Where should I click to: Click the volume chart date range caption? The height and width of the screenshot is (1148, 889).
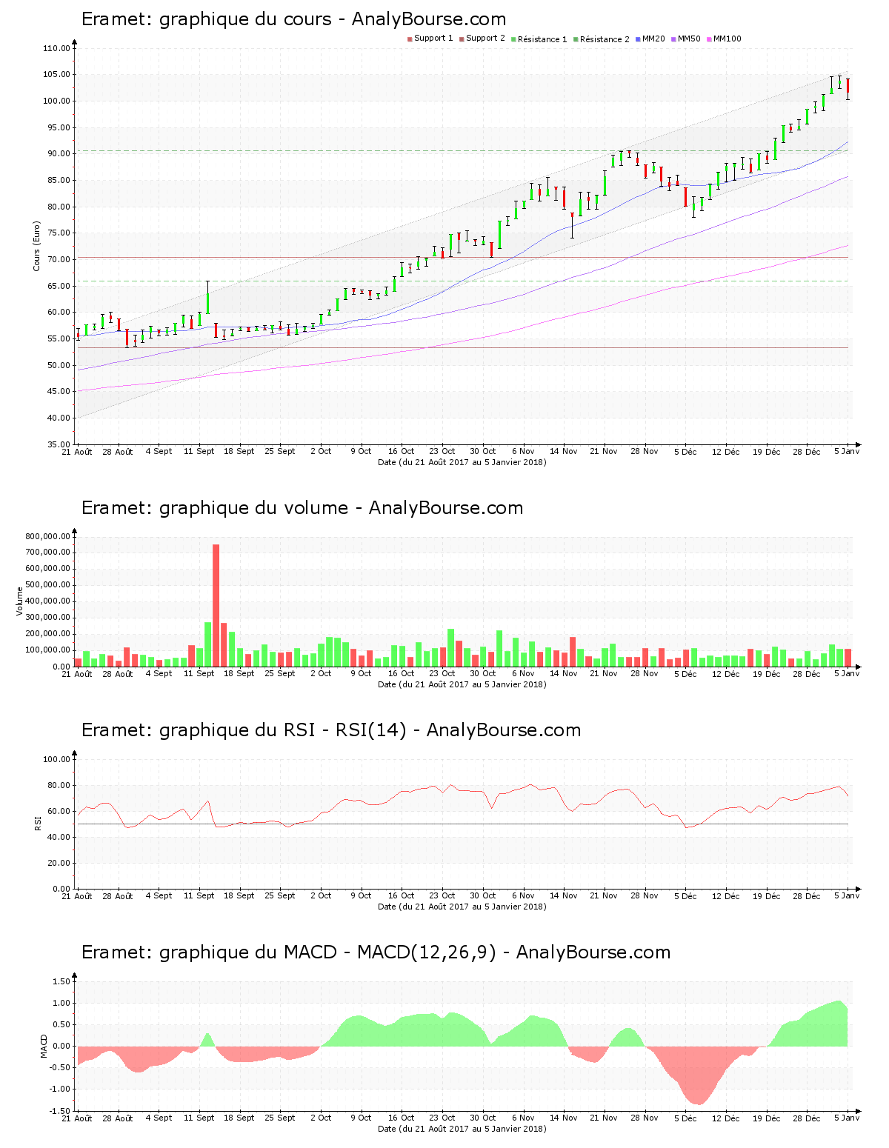[x=462, y=684]
